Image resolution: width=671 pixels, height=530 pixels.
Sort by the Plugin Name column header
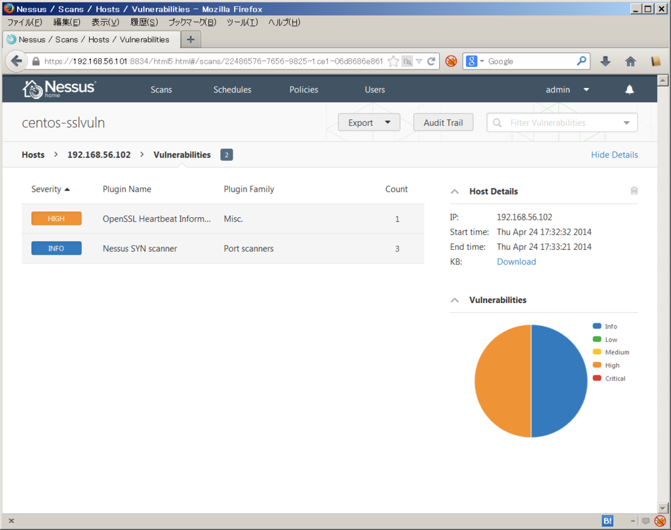coord(126,189)
